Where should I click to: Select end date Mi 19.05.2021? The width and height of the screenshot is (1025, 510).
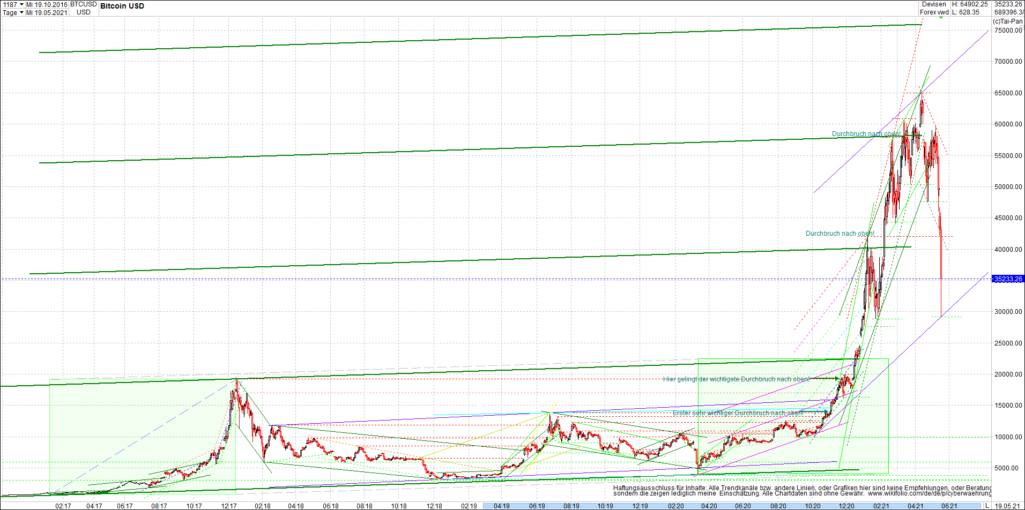tap(47, 12)
